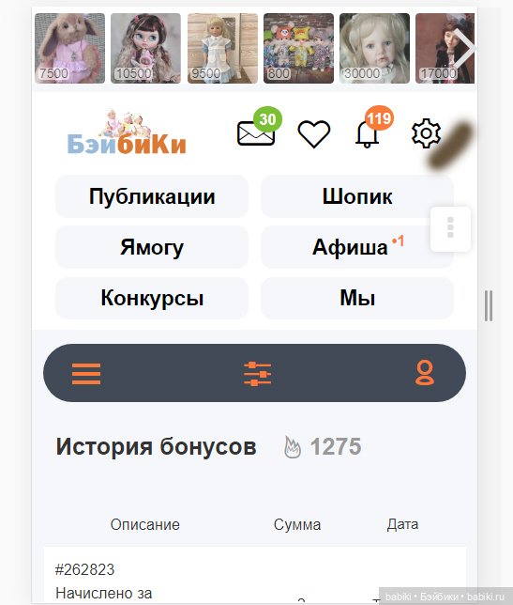The image size is (513, 605).
Task: Click the bonus flame icon
Action: [x=292, y=446]
